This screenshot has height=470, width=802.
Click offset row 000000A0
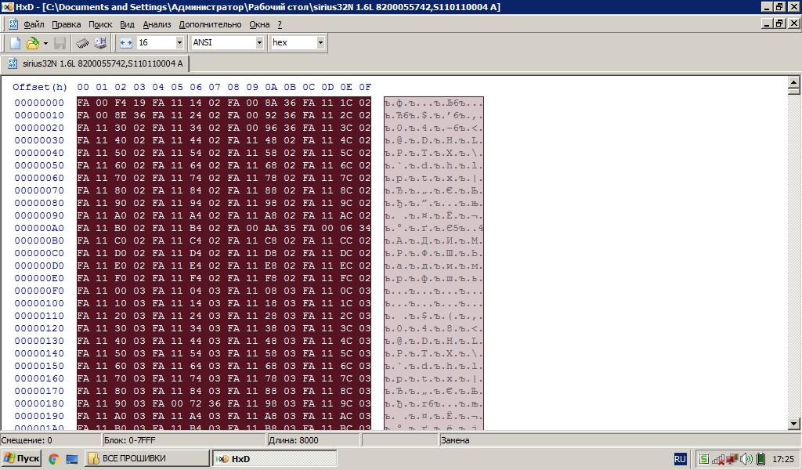(x=39, y=228)
